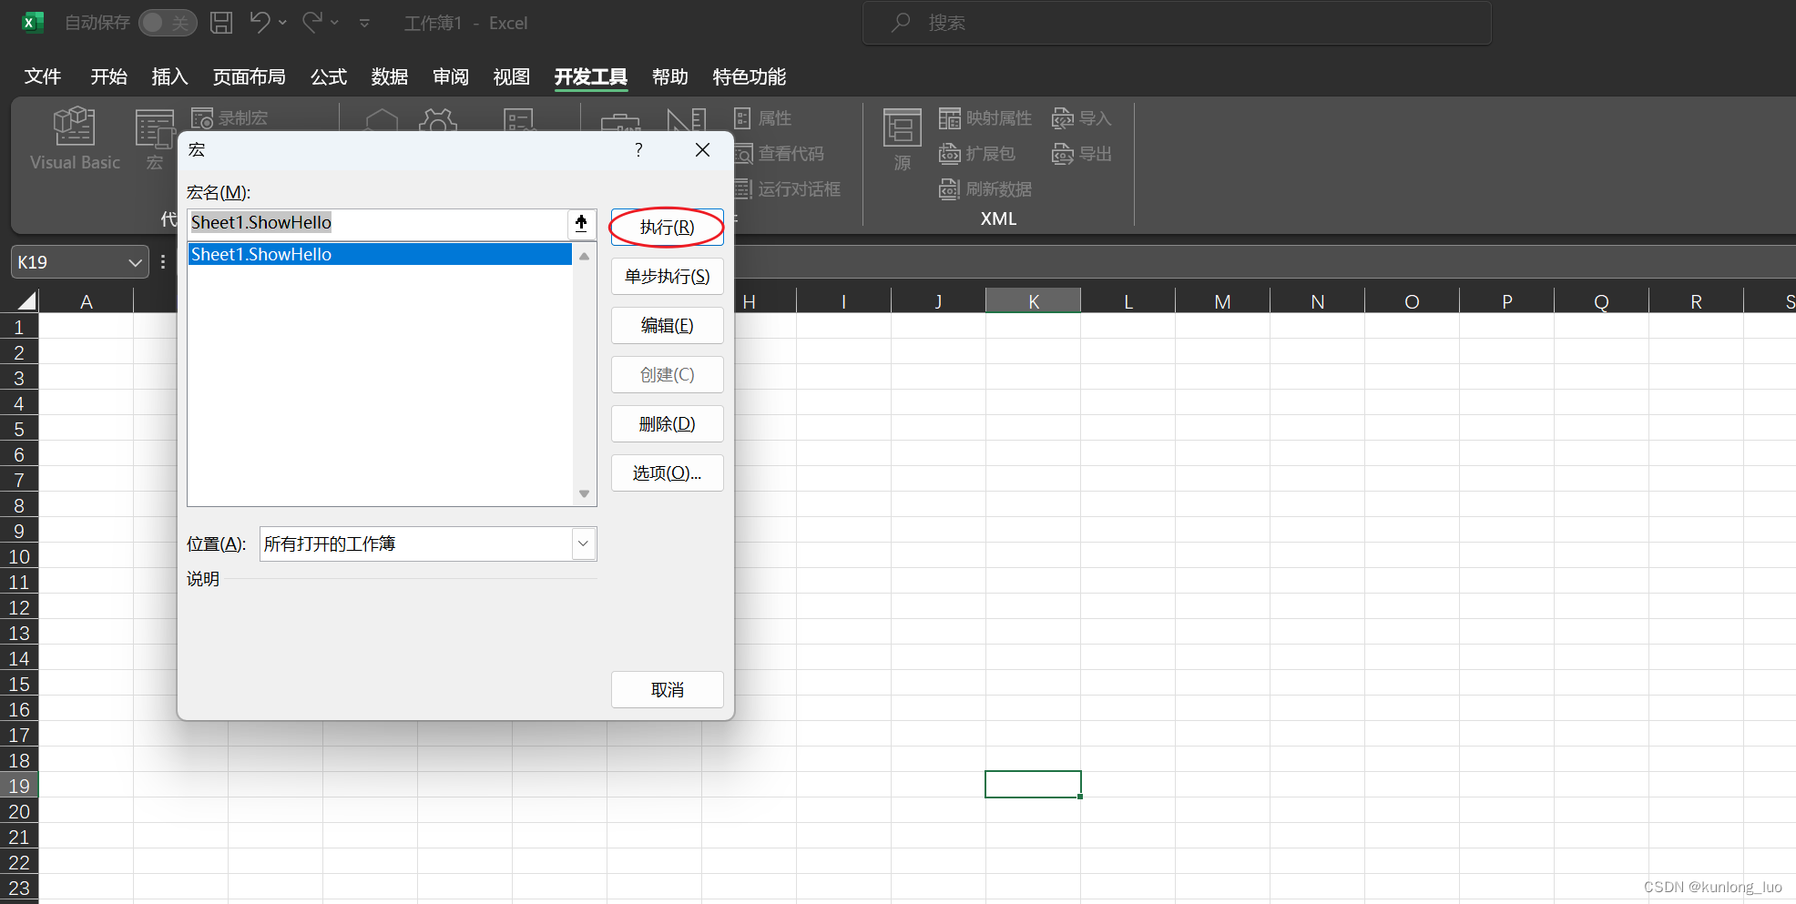This screenshot has height=904, width=1796.
Task: Redo the last action
Action: 312,22
